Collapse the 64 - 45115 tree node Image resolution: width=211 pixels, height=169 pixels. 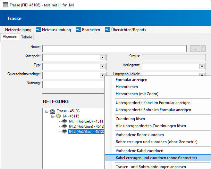coord(53,116)
